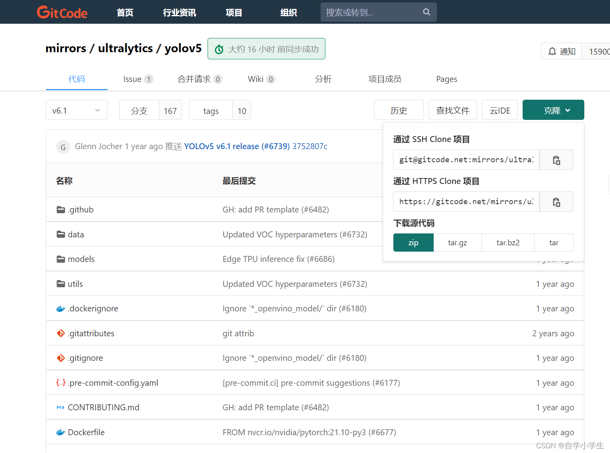The height and width of the screenshot is (453, 610).
Task: Open the .gitignore file
Action: pos(85,358)
